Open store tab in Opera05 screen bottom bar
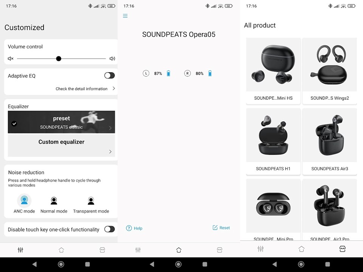The width and height of the screenshot is (363, 272). click(220, 250)
